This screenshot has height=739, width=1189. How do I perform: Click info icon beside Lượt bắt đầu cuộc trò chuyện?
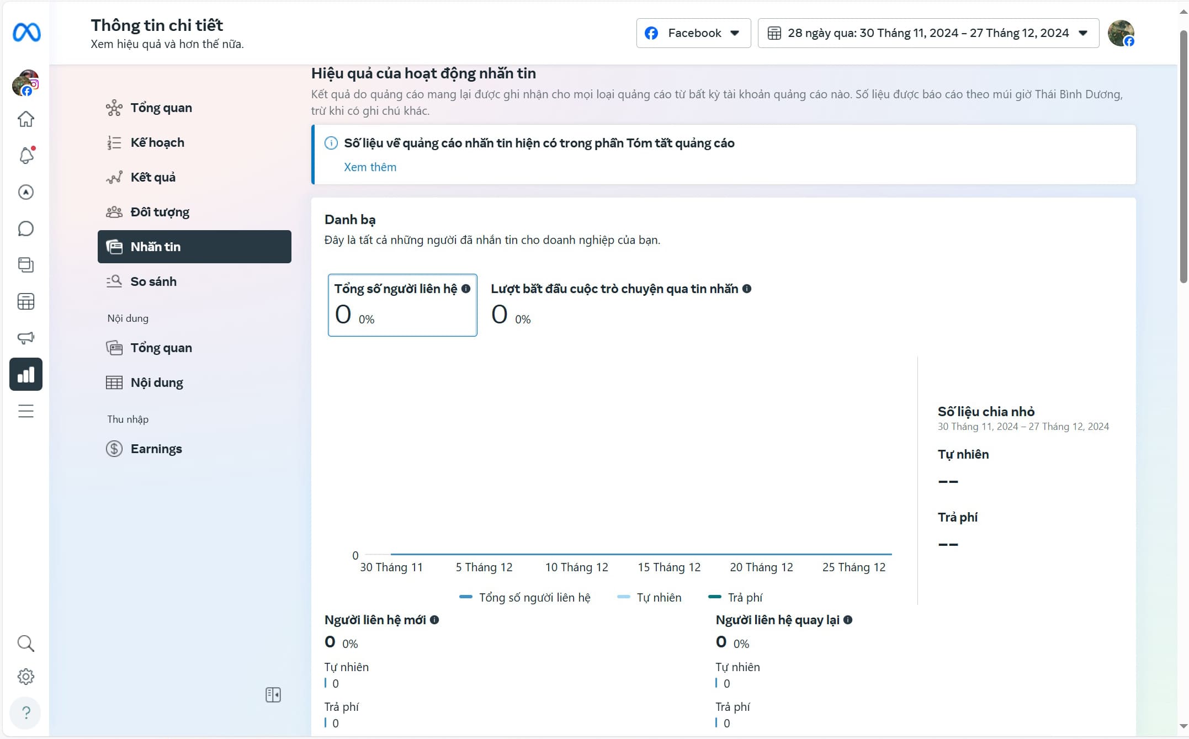point(747,289)
